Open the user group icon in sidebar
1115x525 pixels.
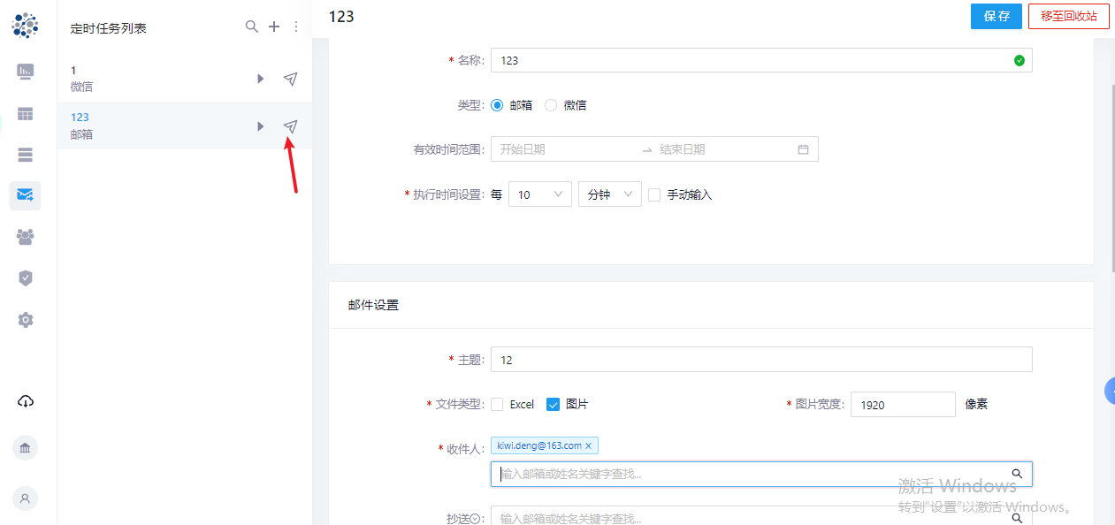coord(25,236)
